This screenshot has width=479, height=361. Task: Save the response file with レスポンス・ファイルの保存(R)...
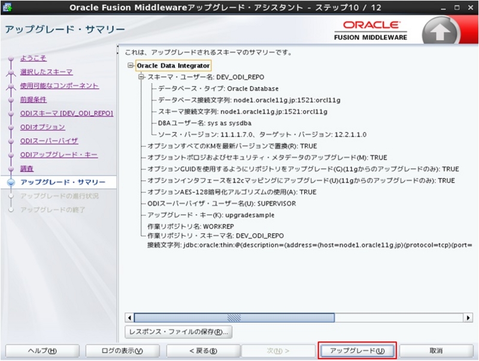(x=178, y=332)
